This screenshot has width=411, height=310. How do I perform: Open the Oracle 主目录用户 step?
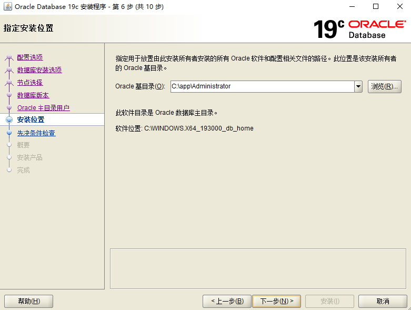(x=43, y=108)
